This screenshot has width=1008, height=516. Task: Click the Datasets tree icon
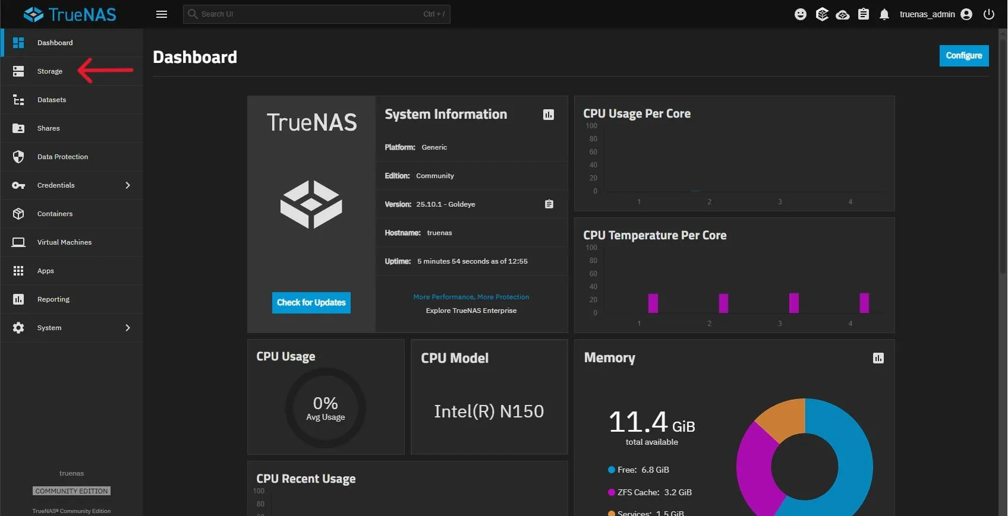[x=18, y=100]
